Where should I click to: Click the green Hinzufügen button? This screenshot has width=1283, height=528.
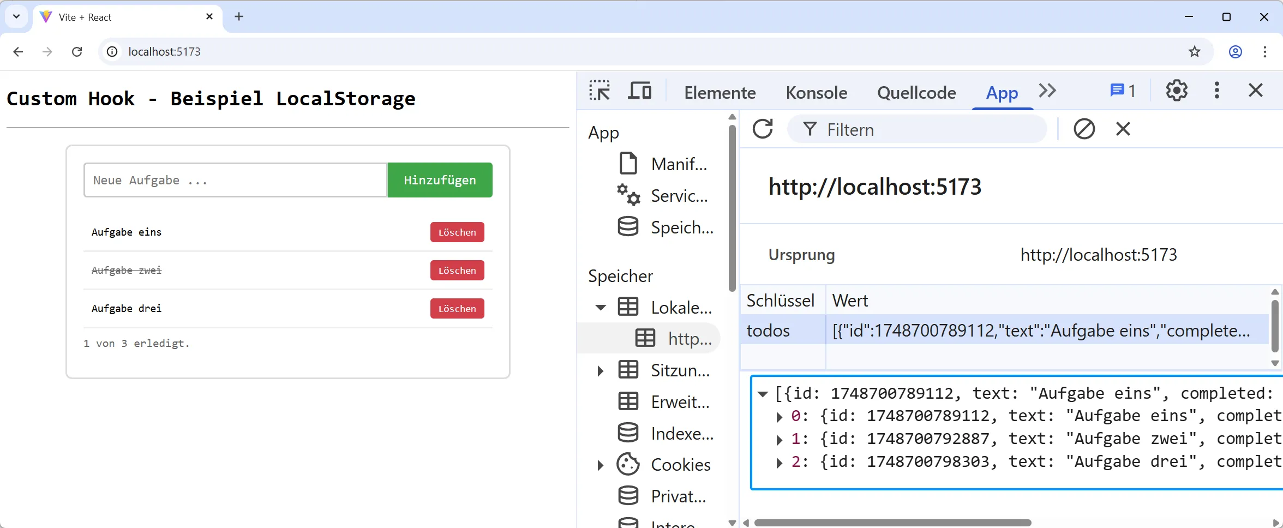click(x=440, y=180)
